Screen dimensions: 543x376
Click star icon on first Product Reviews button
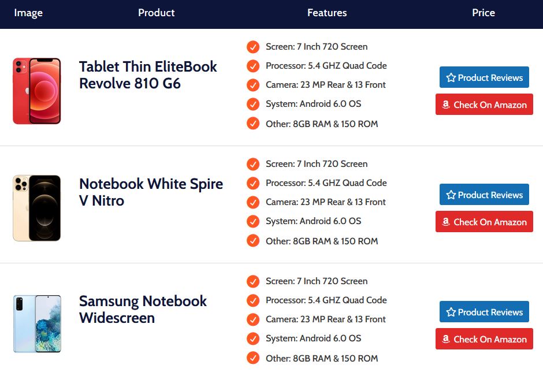451,77
